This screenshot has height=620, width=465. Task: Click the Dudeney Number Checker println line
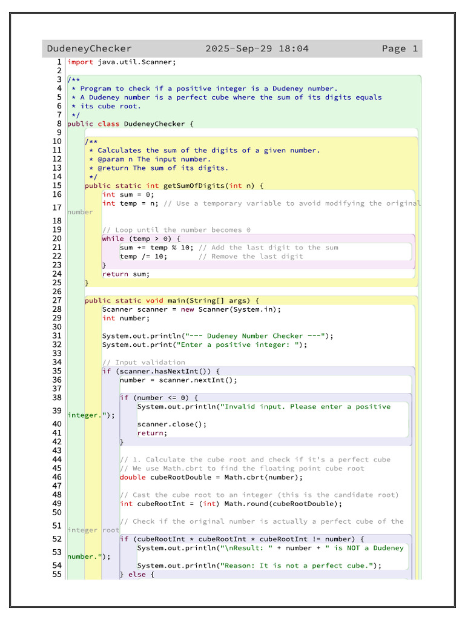click(x=217, y=335)
